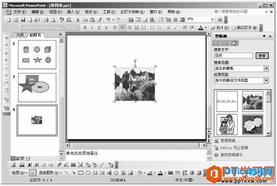Screen dimensions: 277x186
Task: Click the notes pane text area
Action: click(x=136, y=155)
